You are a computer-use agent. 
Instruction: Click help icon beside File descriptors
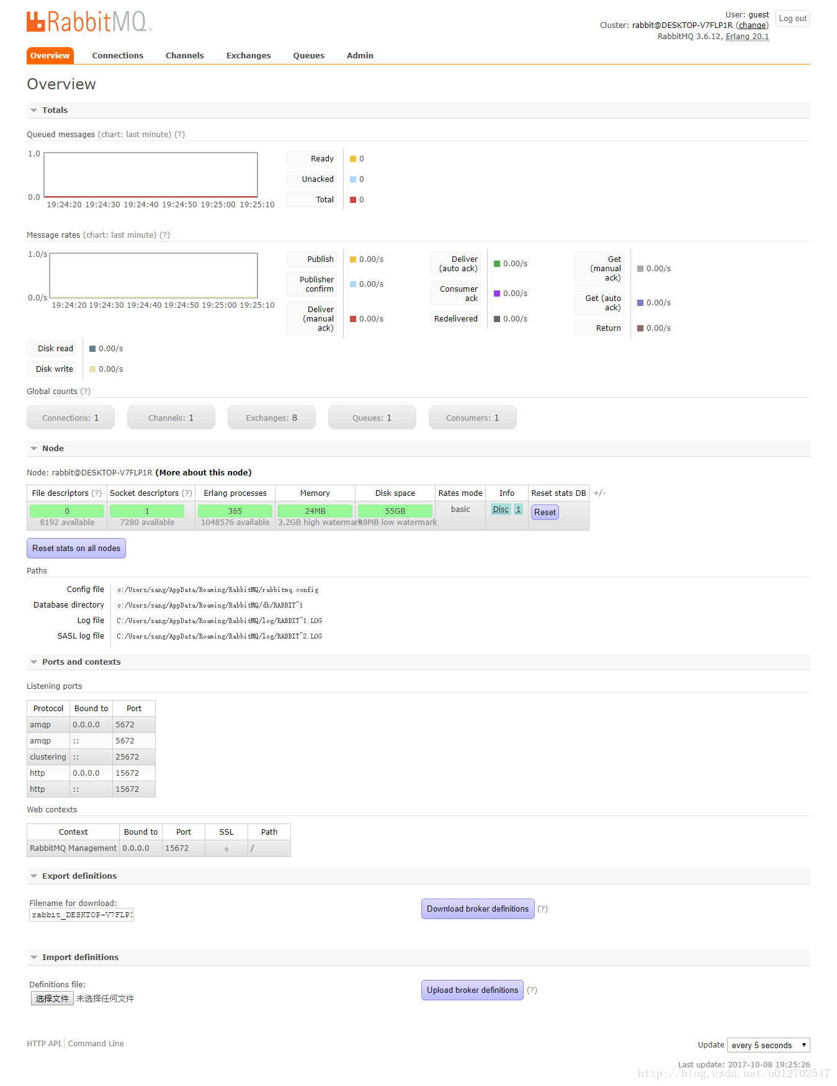point(97,493)
